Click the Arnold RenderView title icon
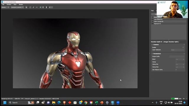This screenshot has width=189, height=106. [x=2, y=2]
